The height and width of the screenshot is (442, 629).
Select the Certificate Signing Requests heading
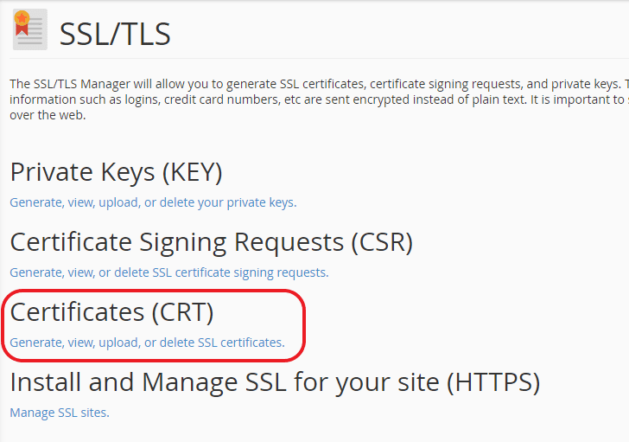click(211, 242)
